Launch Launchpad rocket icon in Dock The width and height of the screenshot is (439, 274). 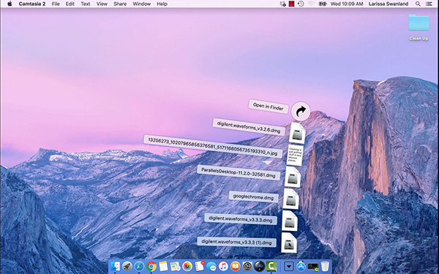click(x=127, y=266)
